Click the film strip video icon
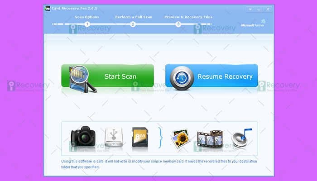Image resolution: width=317 pixels, height=181 pixels. pos(210,138)
